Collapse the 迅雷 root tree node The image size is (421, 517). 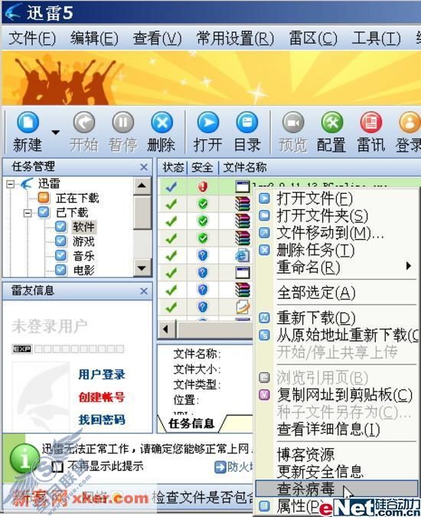coord(11,184)
